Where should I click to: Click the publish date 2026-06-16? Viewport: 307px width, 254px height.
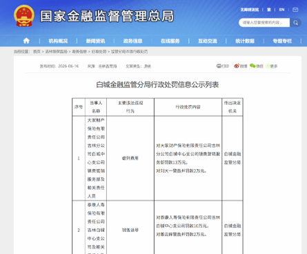pos(68,66)
